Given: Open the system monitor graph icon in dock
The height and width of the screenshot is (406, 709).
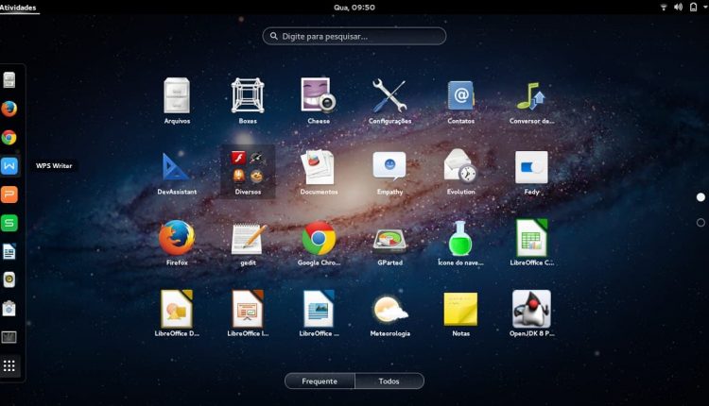Looking at the screenshot, I should tap(9, 337).
